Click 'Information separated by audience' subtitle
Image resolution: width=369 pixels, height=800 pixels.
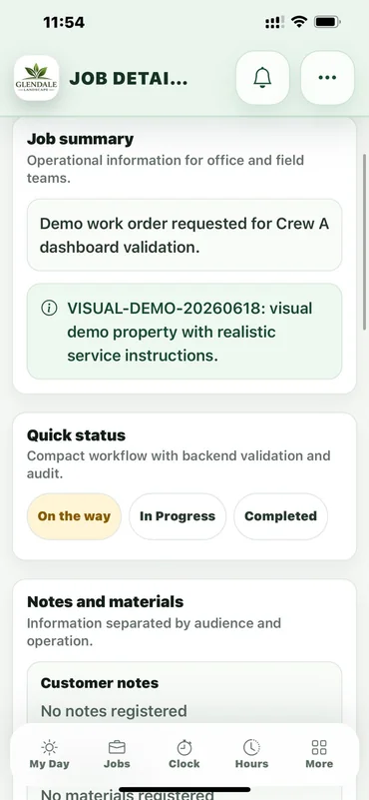154,631
